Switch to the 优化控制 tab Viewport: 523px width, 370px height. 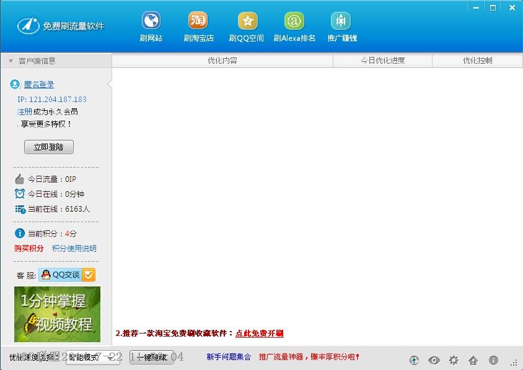[x=478, y=60]
